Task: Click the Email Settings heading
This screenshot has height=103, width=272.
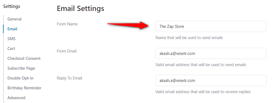Action: pos(81,8)
